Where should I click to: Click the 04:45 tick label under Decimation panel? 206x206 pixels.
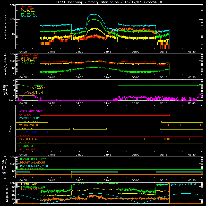coord(107,181)
